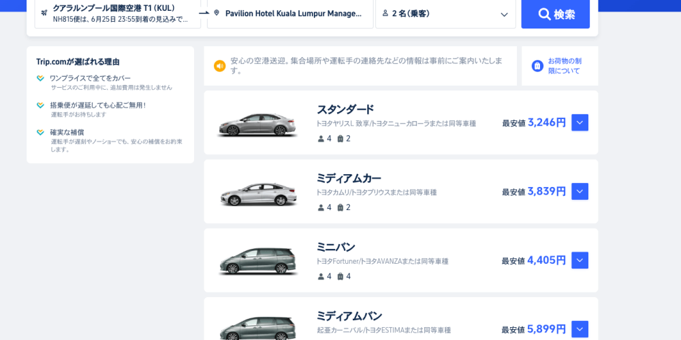The width and height of the screenshot is (681, 340).
Task: Click the 3,246円 price
Action: click(547, 122)
